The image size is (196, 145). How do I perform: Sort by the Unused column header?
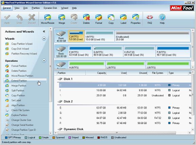(x=137, y=73)
